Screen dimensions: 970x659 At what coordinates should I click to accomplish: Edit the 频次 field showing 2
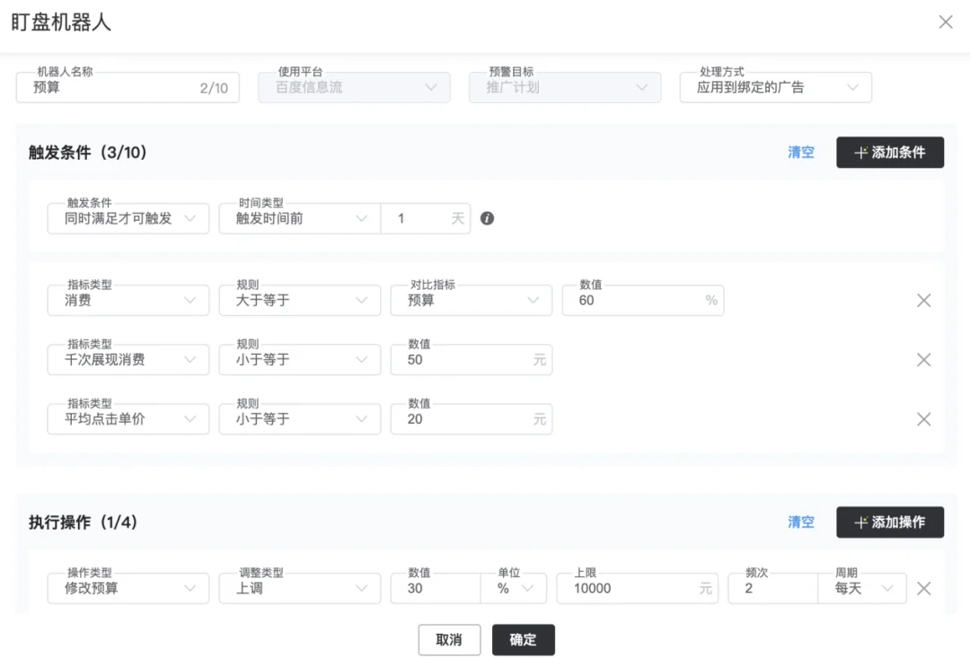click(x=772, y=589)
